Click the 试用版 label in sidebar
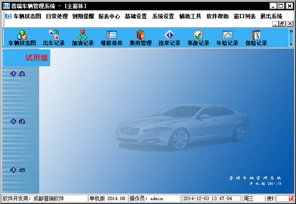The height and width of the screenshot is (204, 296). [35, 57]
